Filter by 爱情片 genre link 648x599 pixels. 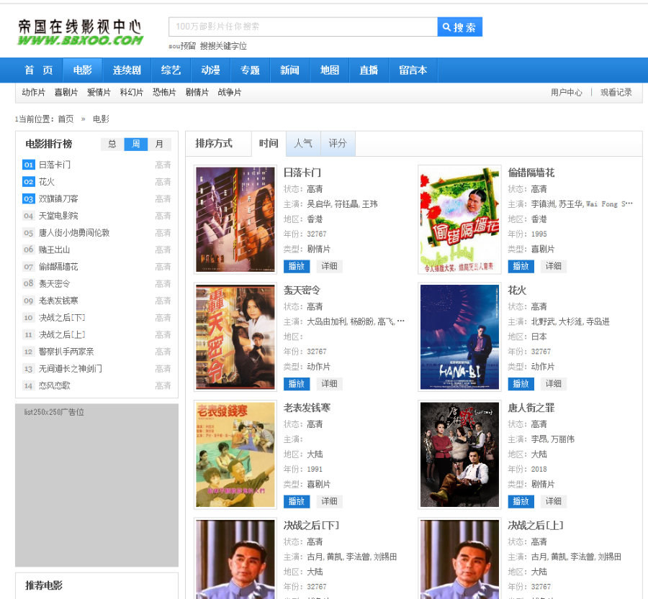pos(99,93)
